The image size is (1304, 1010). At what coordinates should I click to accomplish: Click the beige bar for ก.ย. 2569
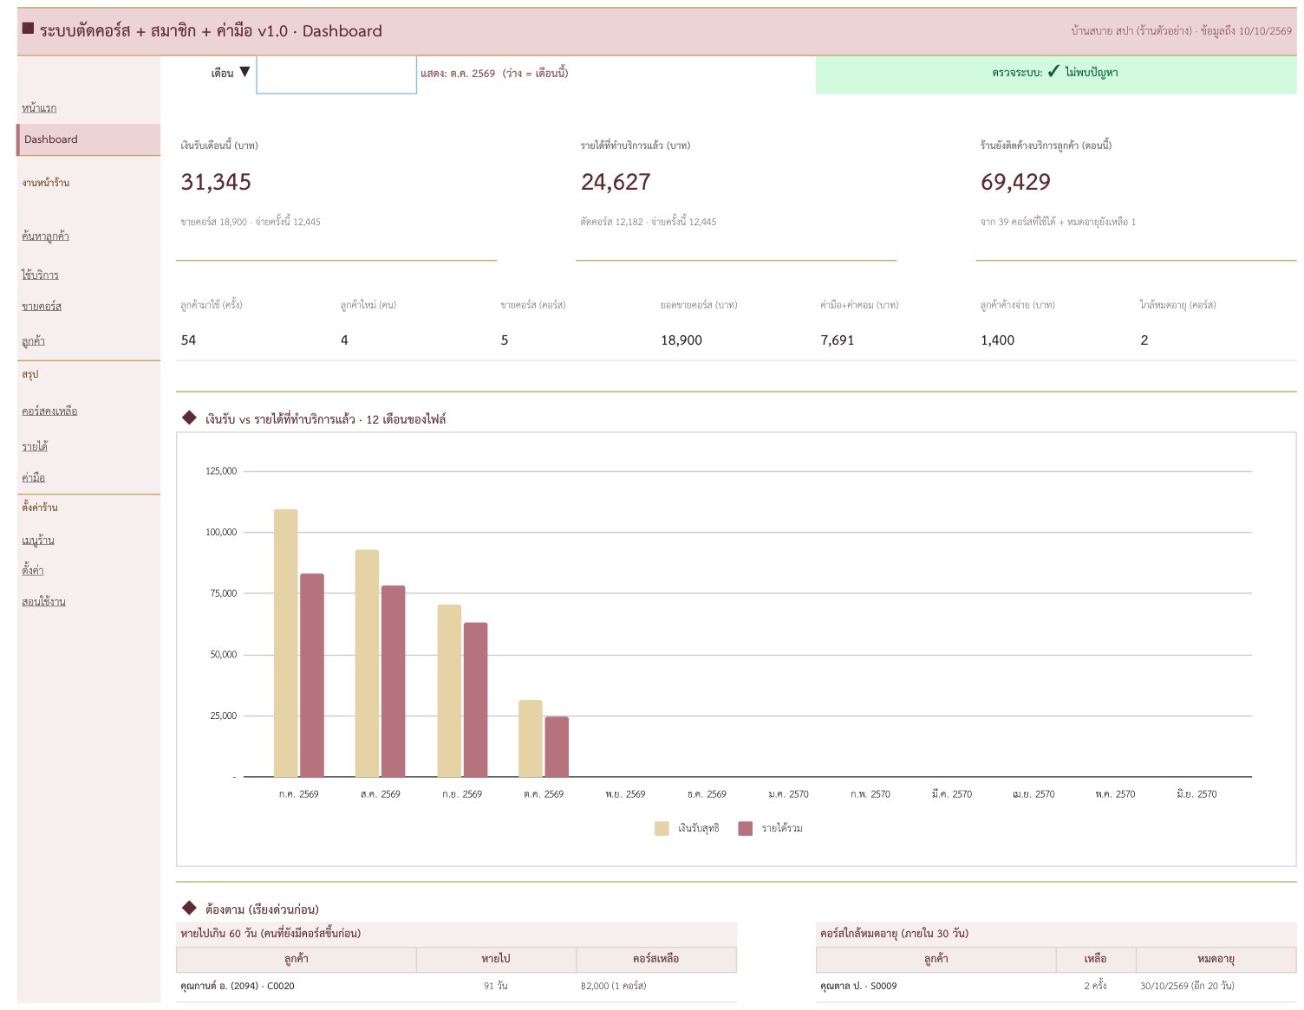tap(449, 690)
